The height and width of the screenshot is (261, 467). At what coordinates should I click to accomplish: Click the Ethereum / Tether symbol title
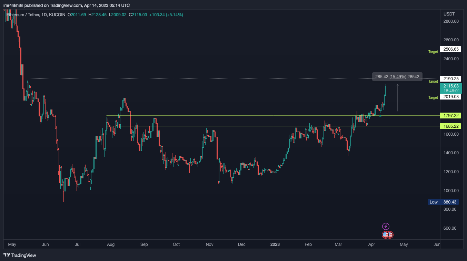click(x=23, y=15)
